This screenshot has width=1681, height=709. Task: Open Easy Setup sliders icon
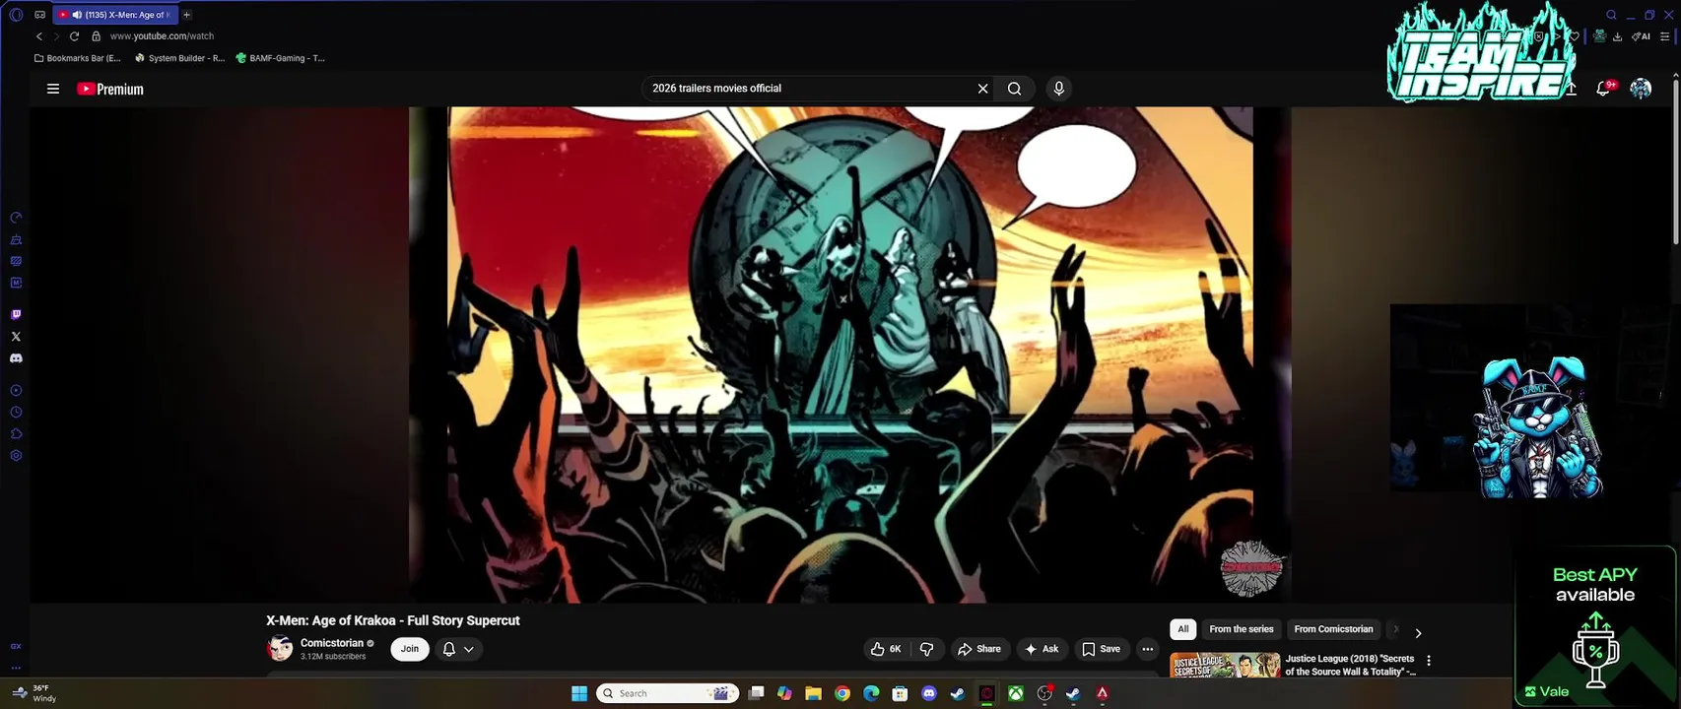1665,36
